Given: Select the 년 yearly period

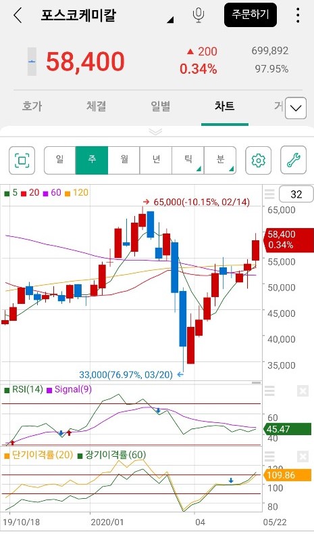Looking at the screenshot, I should click(156, 160).
